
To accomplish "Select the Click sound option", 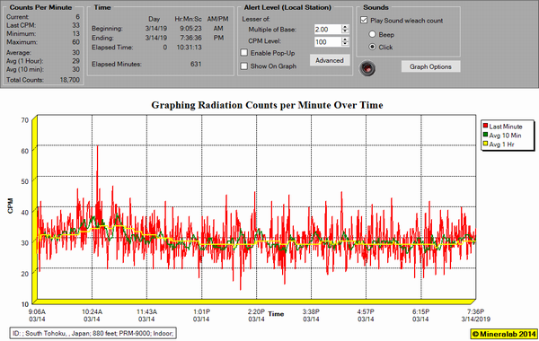I will click(x=372, y=47).
